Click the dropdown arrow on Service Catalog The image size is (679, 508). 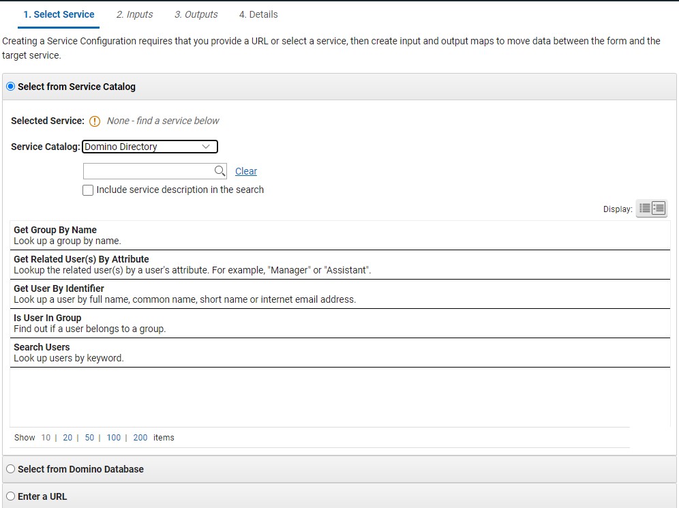coord(207,147)
